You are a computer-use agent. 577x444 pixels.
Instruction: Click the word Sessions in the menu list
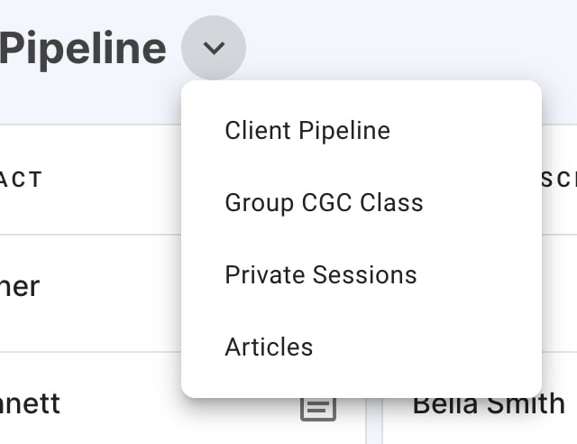[364, 275]
